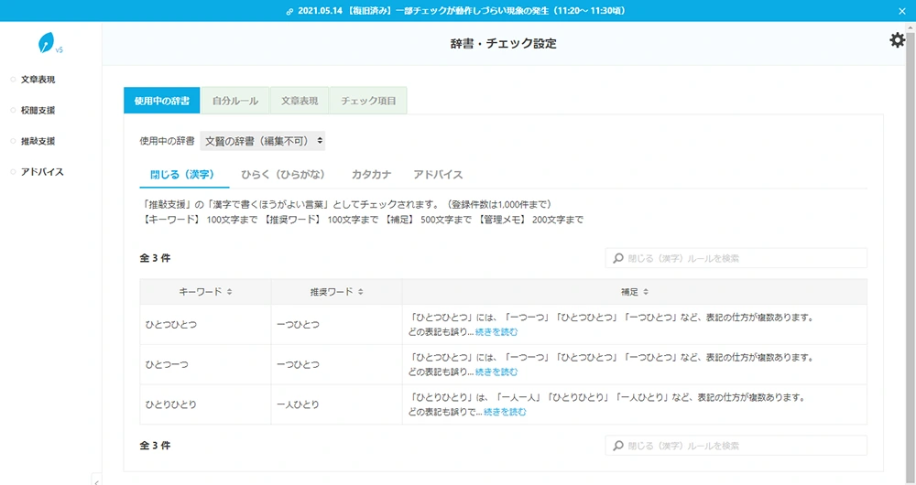The width and height of the screenshot is (916, 485).
Task: Open the 使用中の辞書 dropdown selector
Action: (x=262, y=141)
